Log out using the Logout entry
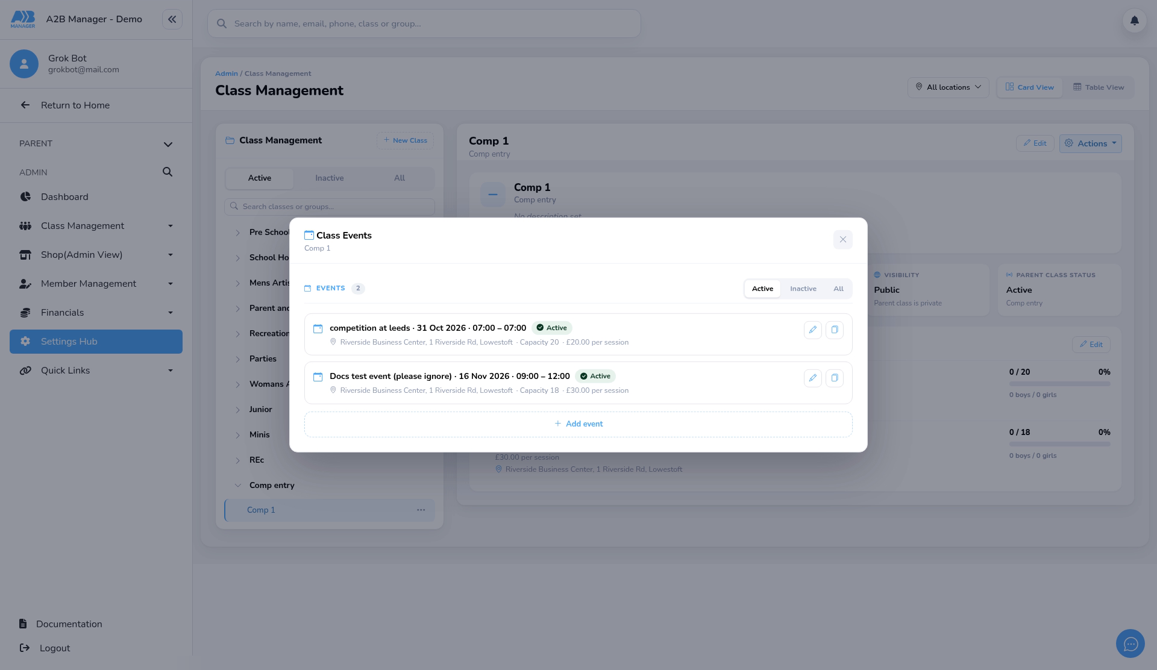The width and height of the screenshot is (1157, 670). point(45,648)
